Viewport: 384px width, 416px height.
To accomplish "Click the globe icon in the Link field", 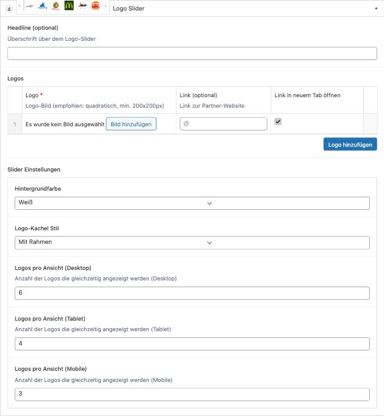I will [x=186, y=124].
